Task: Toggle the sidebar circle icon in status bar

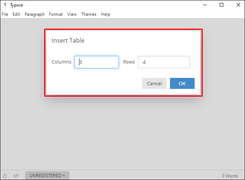Action: click(x=5, y=176)
